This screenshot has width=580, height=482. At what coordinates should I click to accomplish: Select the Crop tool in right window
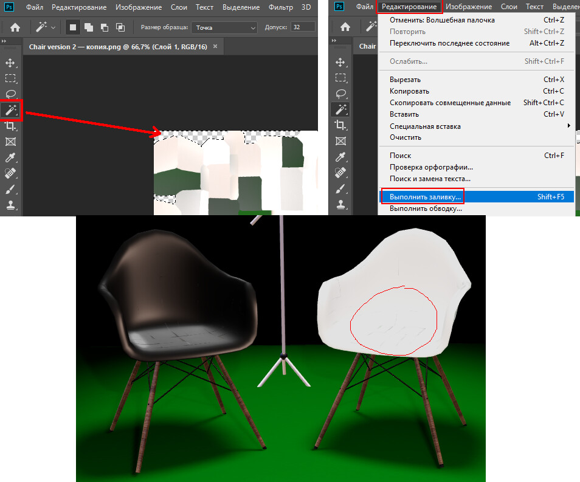click(340, 125)
